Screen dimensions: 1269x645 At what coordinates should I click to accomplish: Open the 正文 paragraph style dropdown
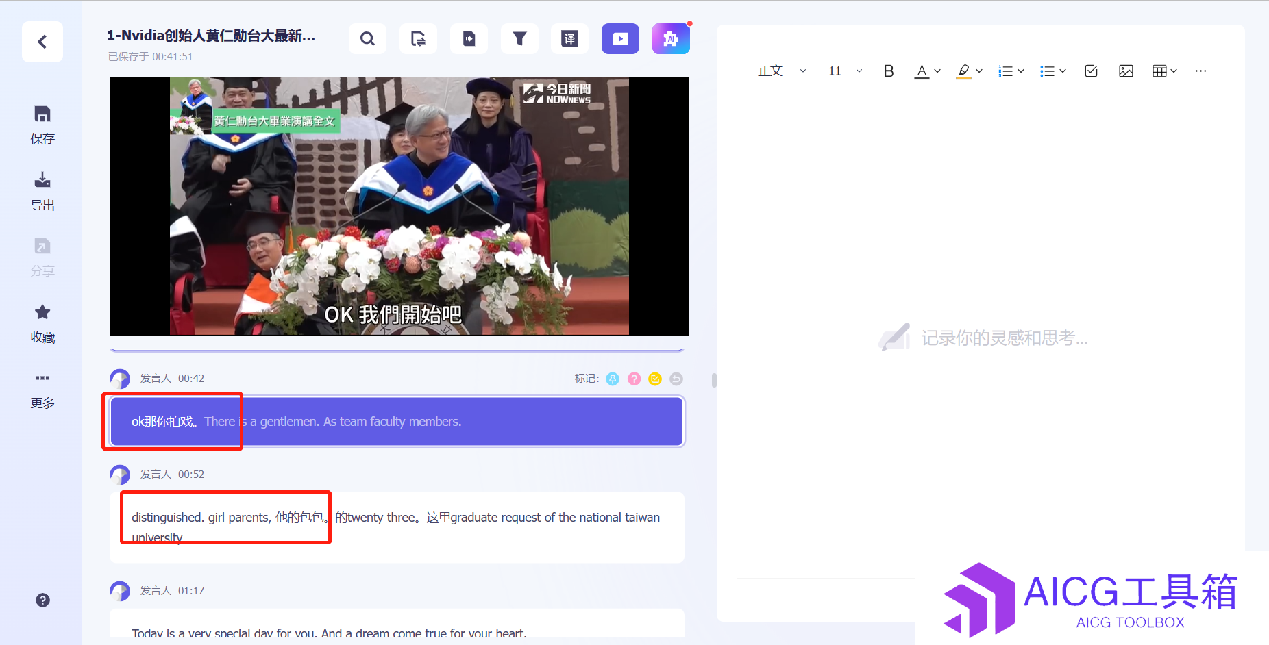click(x=782, y=71)
